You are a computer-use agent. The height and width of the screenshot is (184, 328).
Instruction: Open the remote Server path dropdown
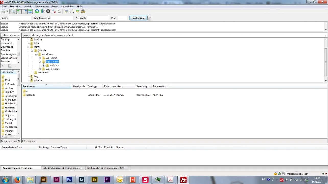[326, 35]
